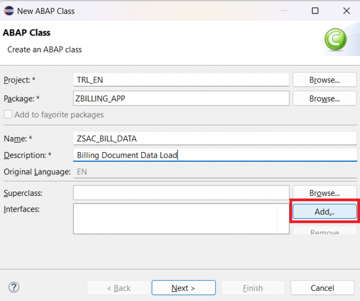Click into the Description text field
The width and height of the screenshot is (360, 301).
pyautogui.click(x=215, y=155)
